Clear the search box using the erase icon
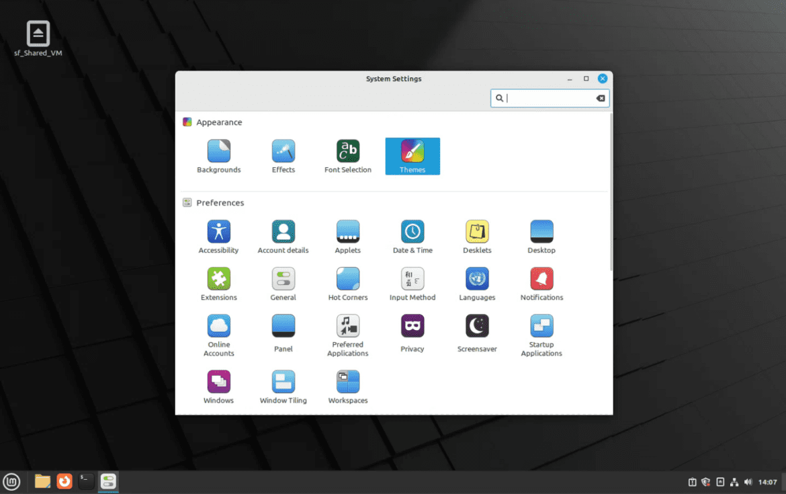This screenshot has height=494, width=786. [600, 97]
